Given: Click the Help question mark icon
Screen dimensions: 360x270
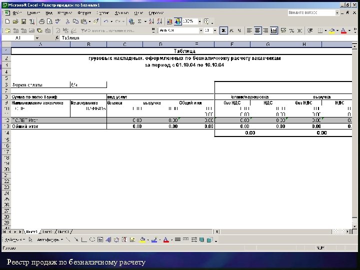Looking at the screenshot, I should (x=206, y=21).
